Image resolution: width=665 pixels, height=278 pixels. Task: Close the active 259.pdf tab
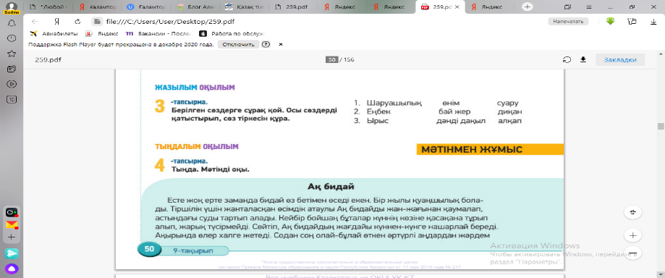[457, 7]
